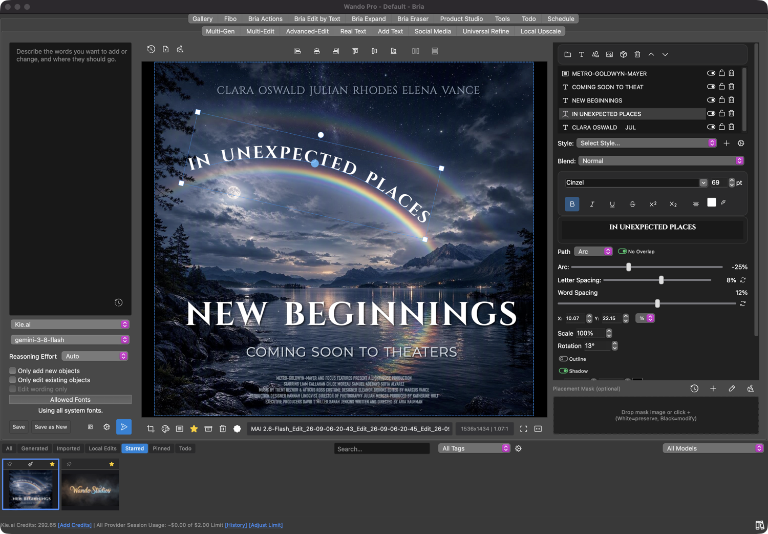768x534 pixels.
Task: Toggle visibility of the IN UNEXPECTED PLACES layer
Action: [711, 114]
